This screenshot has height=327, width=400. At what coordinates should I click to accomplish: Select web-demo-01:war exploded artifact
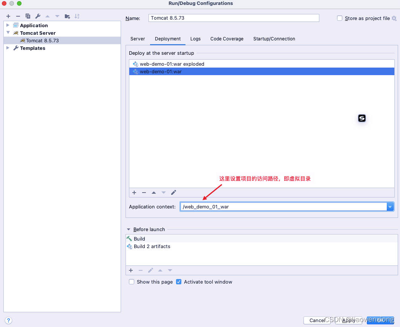coord(262,64)
